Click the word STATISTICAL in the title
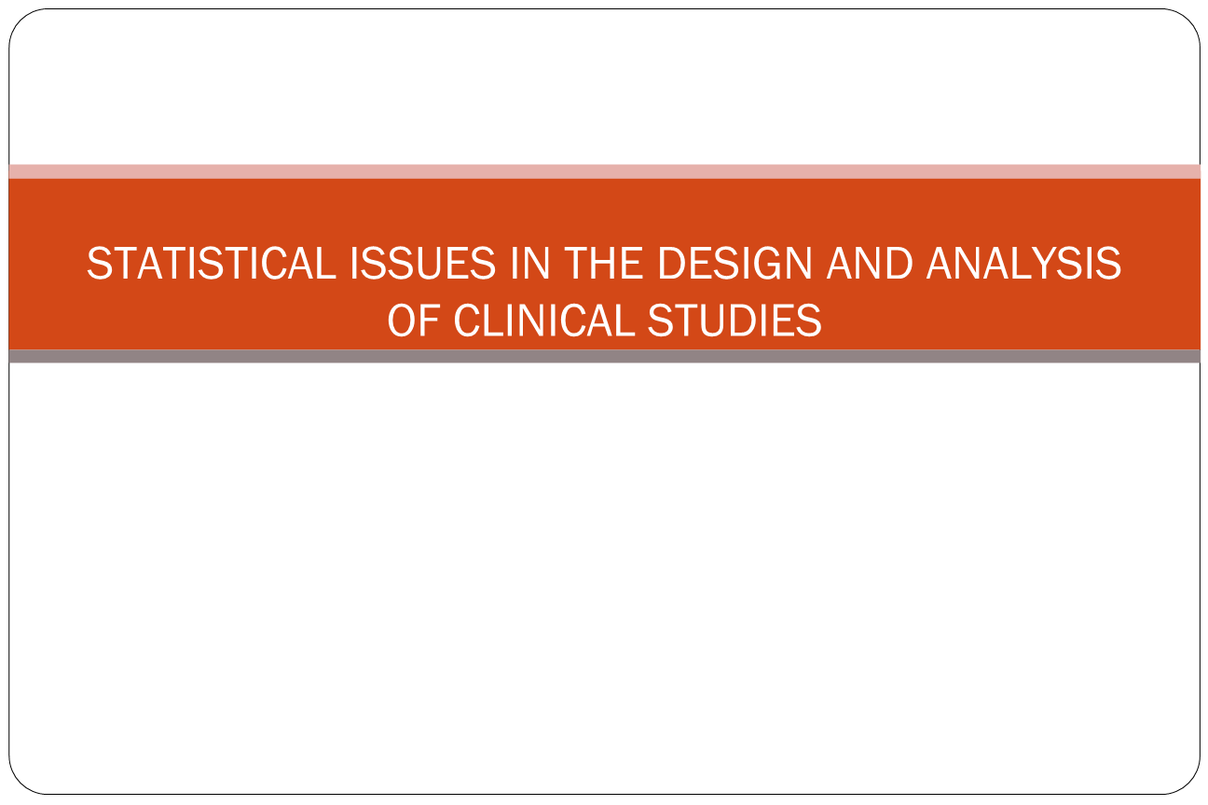1208x805 pixels. tap(211, 265)
